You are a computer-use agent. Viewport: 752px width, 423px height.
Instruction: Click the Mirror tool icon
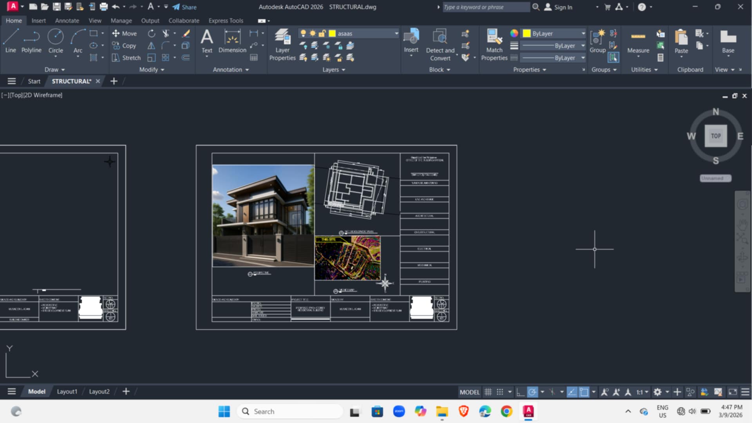point(151,46)
